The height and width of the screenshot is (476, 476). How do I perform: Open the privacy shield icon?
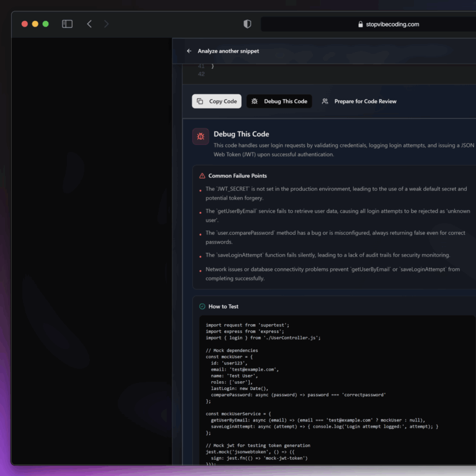click(x=247, y=24)
